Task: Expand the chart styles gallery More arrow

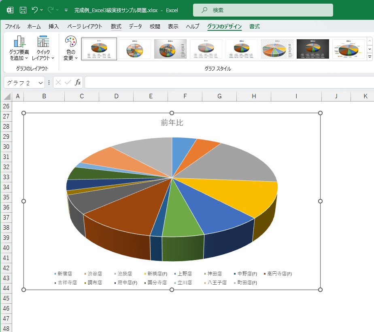Action: pyautogui.click(x=370, y=57)
